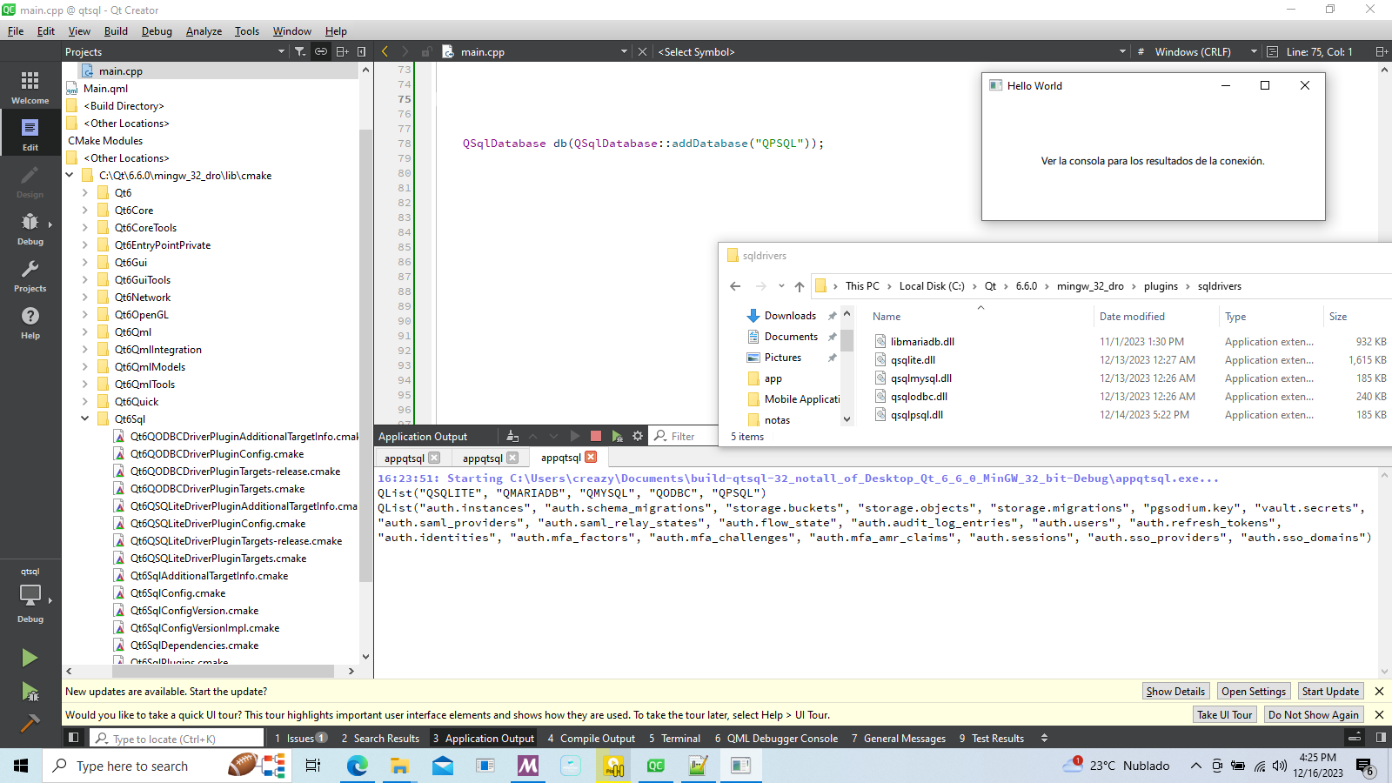Image resolution: width=1392 pixels, height=783 pixels.
Task: Open the qtsql kit selector
Action: click(30, 597)
